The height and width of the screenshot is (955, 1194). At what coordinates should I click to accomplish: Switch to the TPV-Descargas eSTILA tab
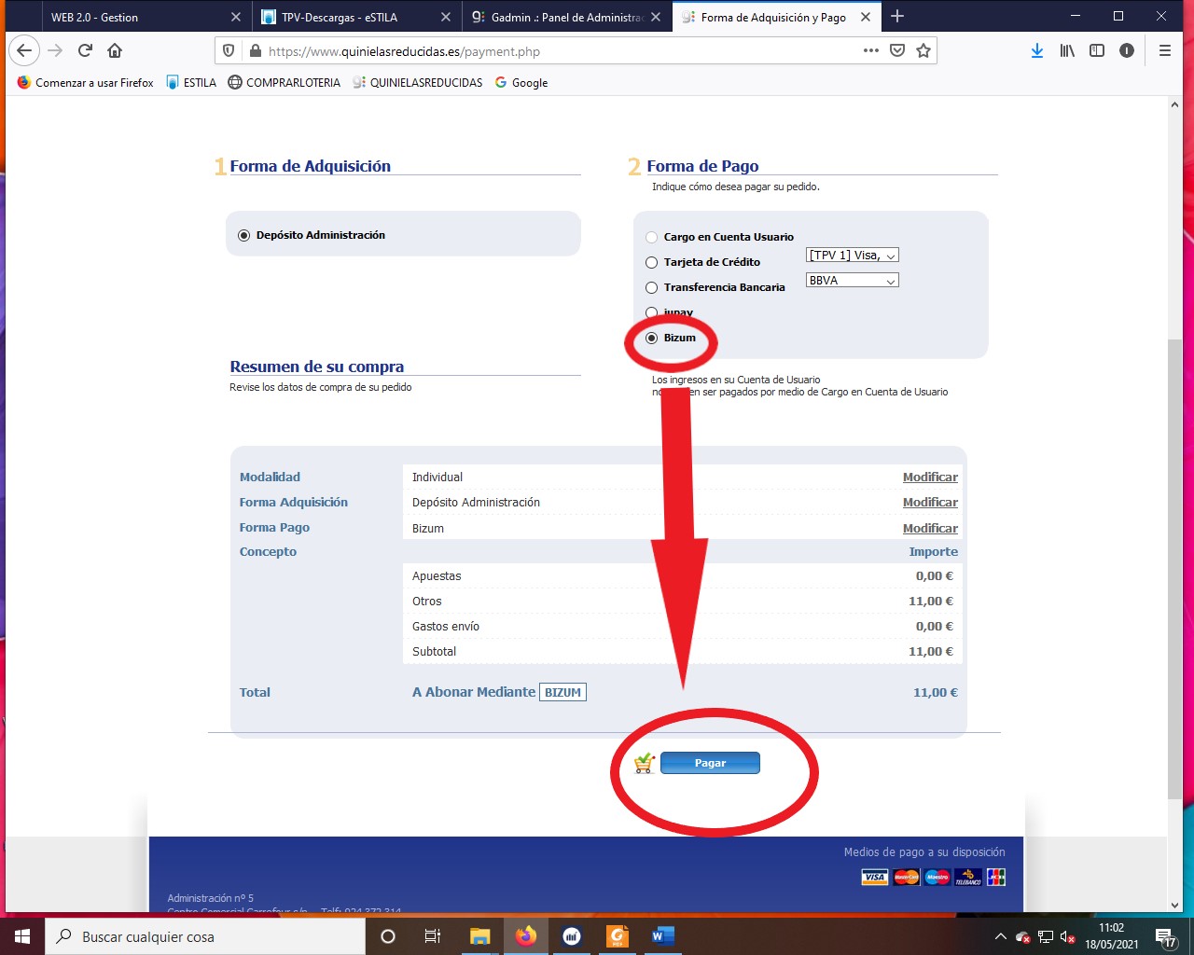click(x=356, y=17)
